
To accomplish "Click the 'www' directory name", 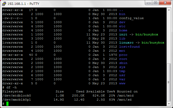I will (x=122, y=84).
